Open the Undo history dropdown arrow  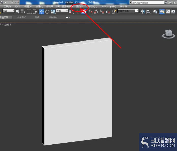coord(9,2)
